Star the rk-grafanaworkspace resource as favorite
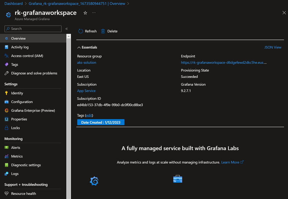 [x=85, y=13]
